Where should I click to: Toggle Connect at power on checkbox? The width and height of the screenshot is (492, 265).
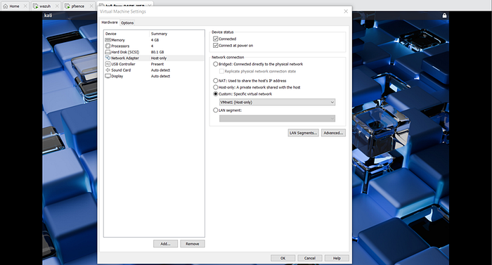point(216,46)
